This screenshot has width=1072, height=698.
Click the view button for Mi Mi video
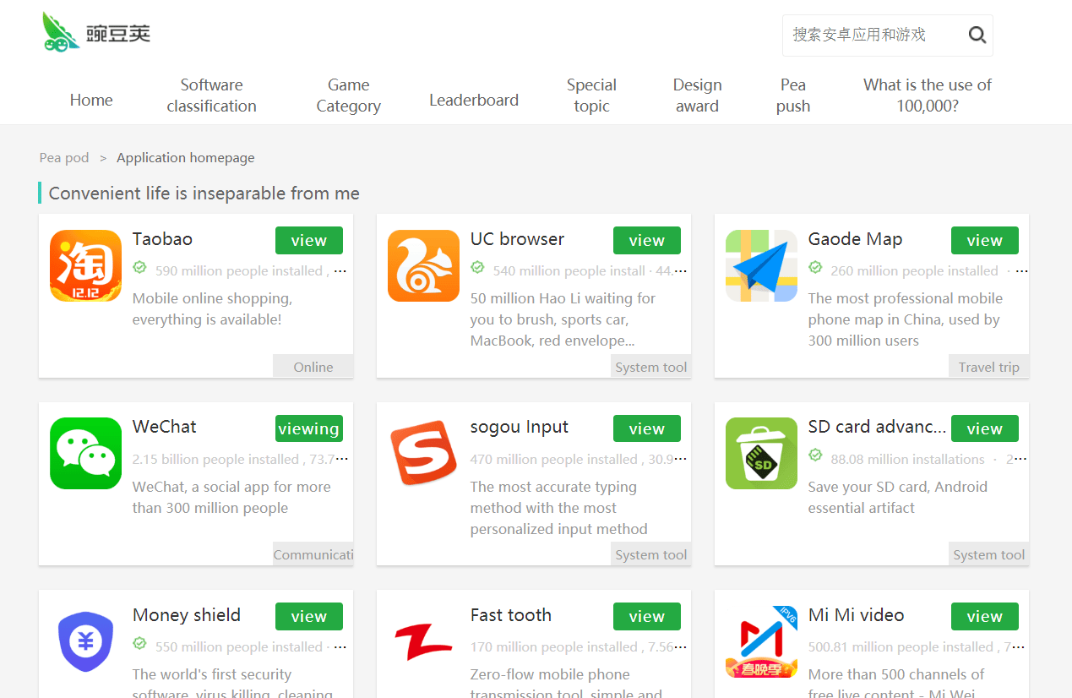click(985, 617)
